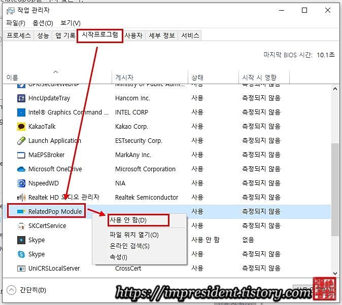Click the vertical scrollbar thumb
Screen dimensions: 342x305
(335, 189)
